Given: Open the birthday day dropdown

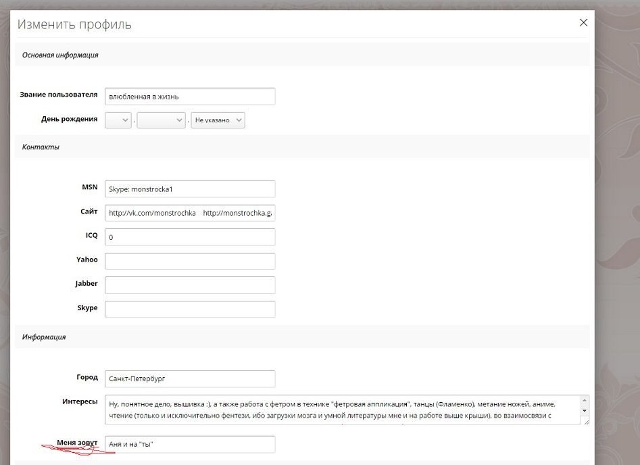Looking at the screenshot, I should (x=118, y=120).
